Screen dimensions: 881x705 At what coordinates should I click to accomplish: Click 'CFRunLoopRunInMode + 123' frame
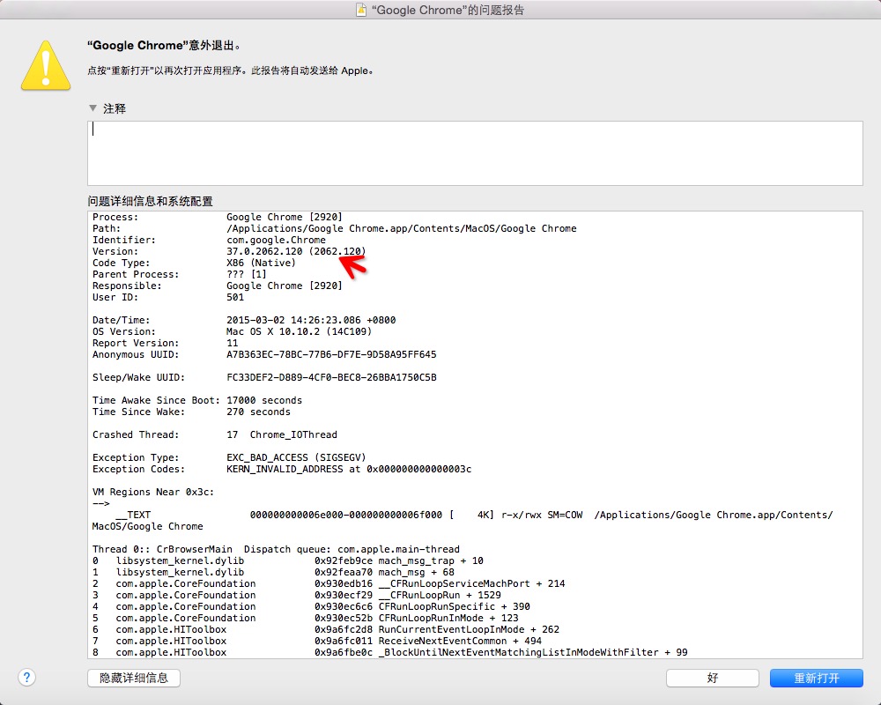point(448,618)
